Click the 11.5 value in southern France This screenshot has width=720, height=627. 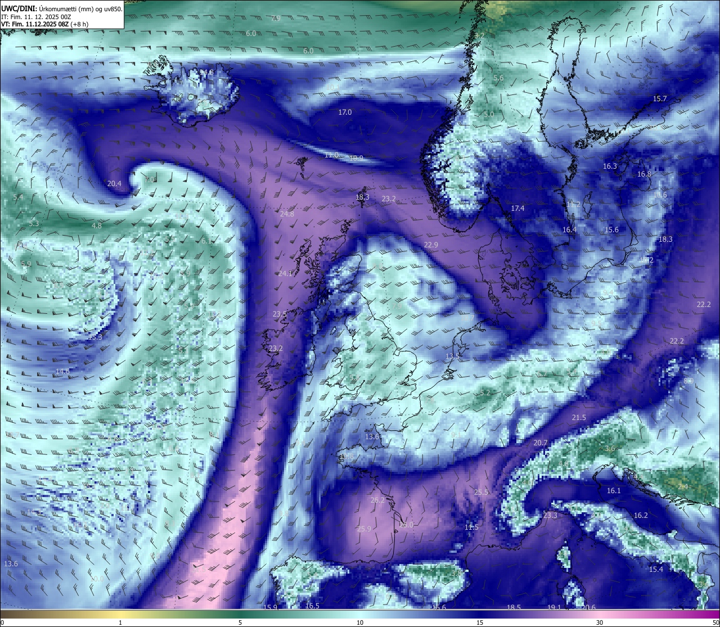[471, 527]
